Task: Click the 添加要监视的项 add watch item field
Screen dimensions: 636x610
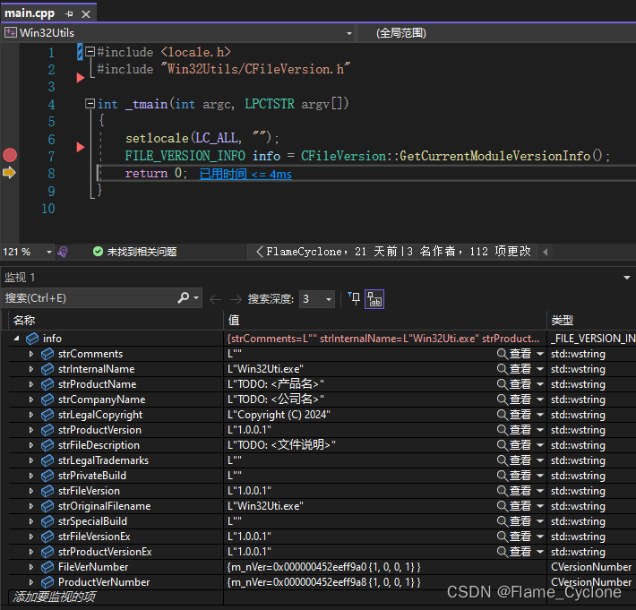Action: point(55,597)
